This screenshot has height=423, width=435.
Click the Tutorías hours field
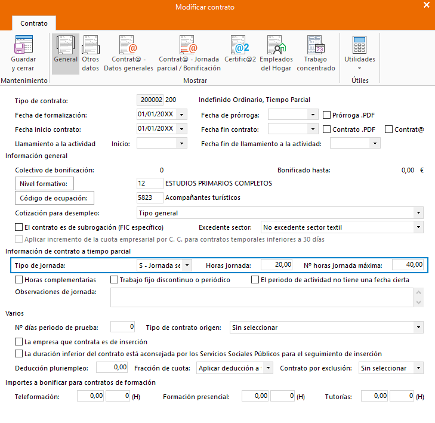[x=402, y=396]
